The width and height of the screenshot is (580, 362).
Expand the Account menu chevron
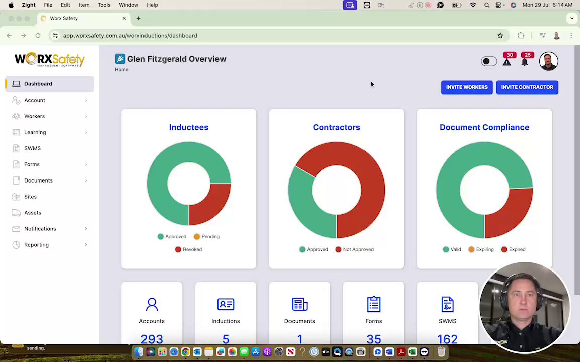pyautogui.click(x=86, y=100)
